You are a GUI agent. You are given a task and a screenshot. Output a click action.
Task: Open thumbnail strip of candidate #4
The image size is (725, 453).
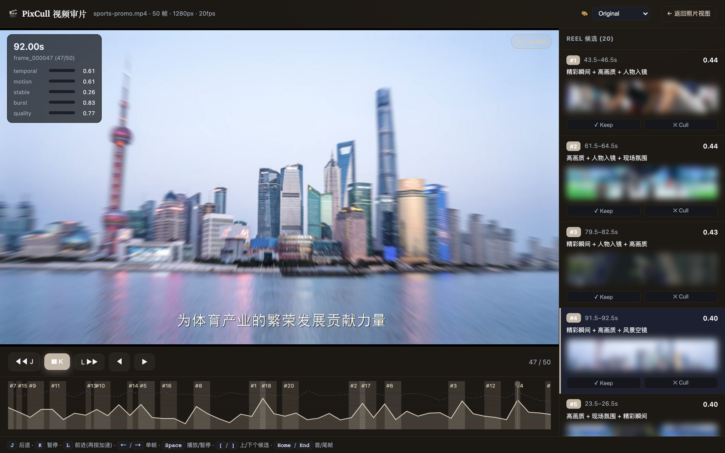[642, 355]
